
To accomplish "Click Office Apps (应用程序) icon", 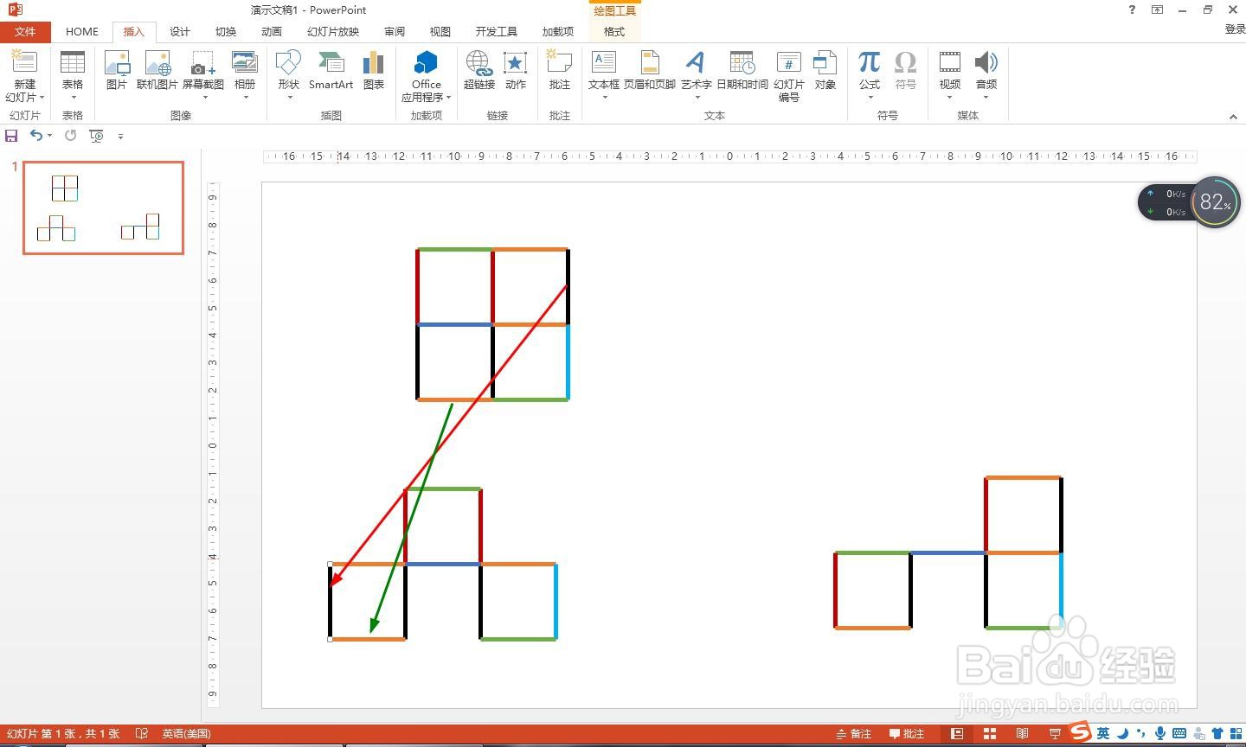I will click(426, 62).
